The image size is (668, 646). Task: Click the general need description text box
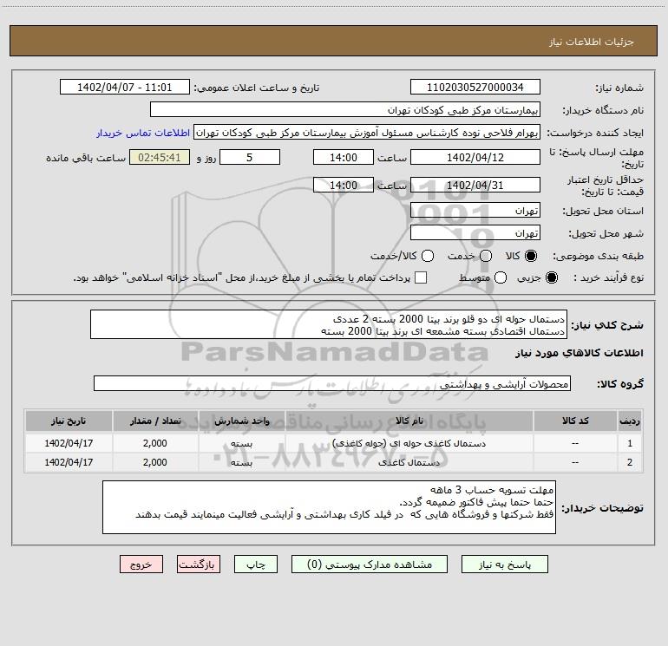click(x=329, y=324)
